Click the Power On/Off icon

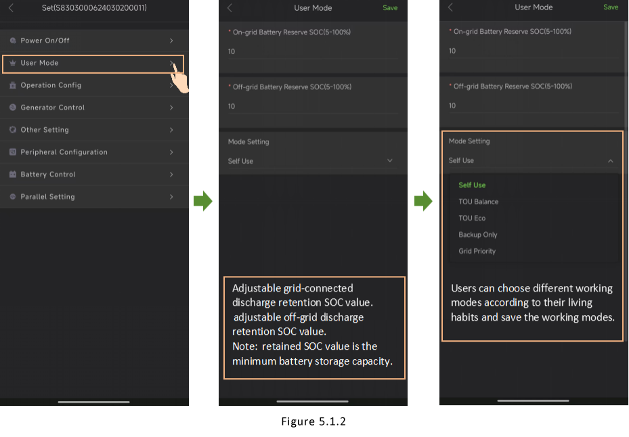(x=13, y=41)
